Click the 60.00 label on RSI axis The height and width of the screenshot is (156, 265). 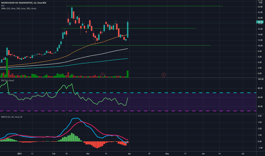pos(260,97)
